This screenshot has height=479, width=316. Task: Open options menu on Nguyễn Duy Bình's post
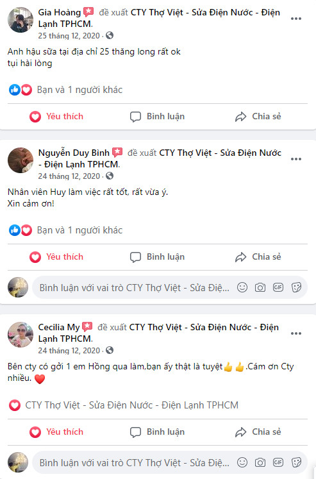click(x=296, y=159)
